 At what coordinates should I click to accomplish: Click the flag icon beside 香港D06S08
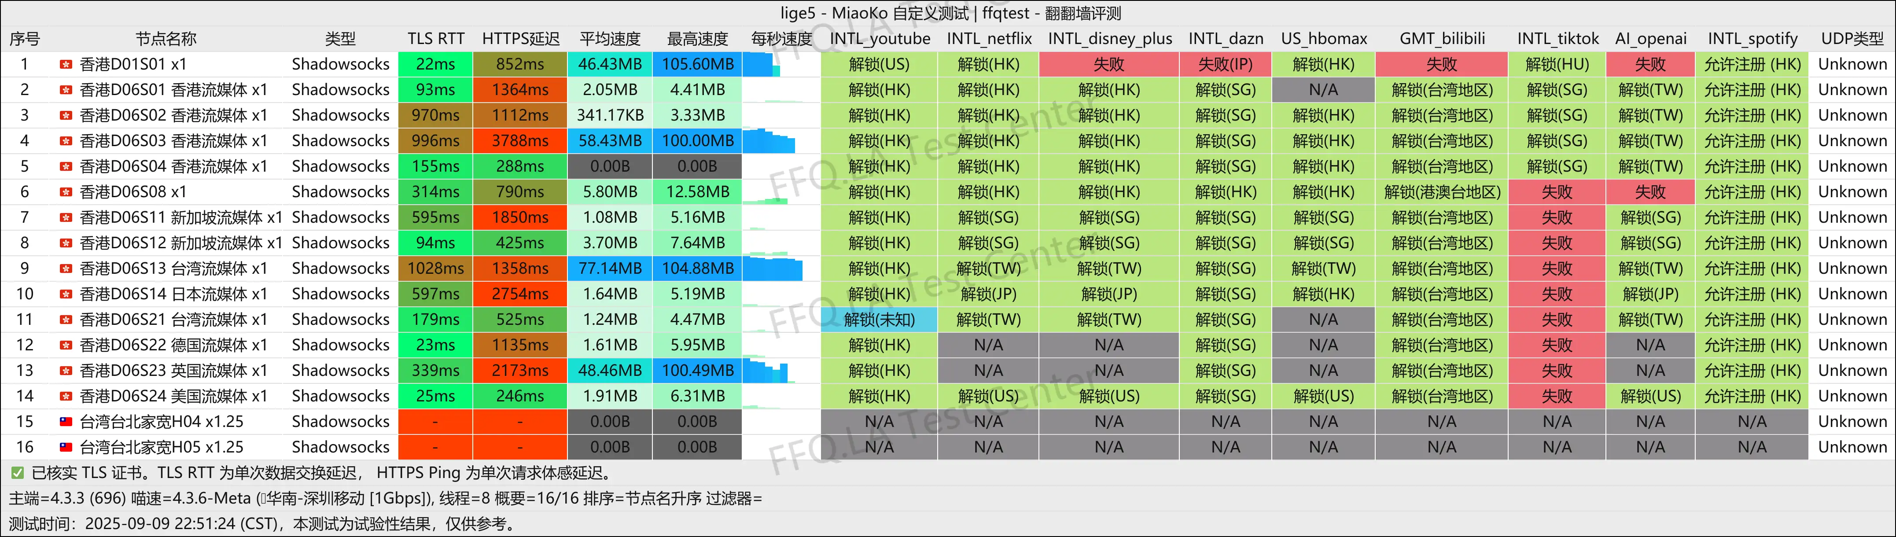pyautogui.click(x=66, y=192)
